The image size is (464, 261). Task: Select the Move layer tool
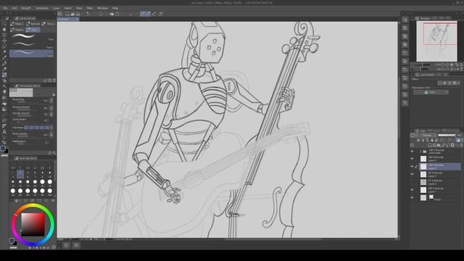pyautogui.click(x=4, y=41)
